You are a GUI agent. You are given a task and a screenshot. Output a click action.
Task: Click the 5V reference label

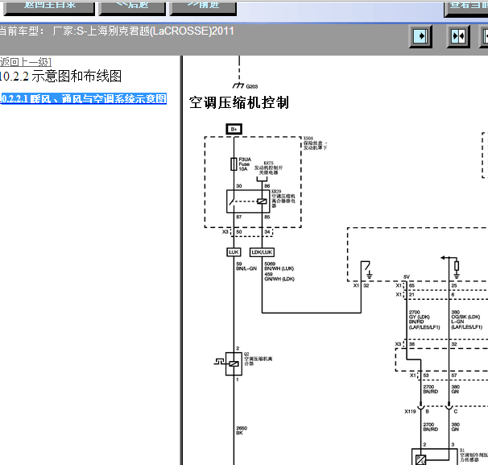tap(407, 277)
